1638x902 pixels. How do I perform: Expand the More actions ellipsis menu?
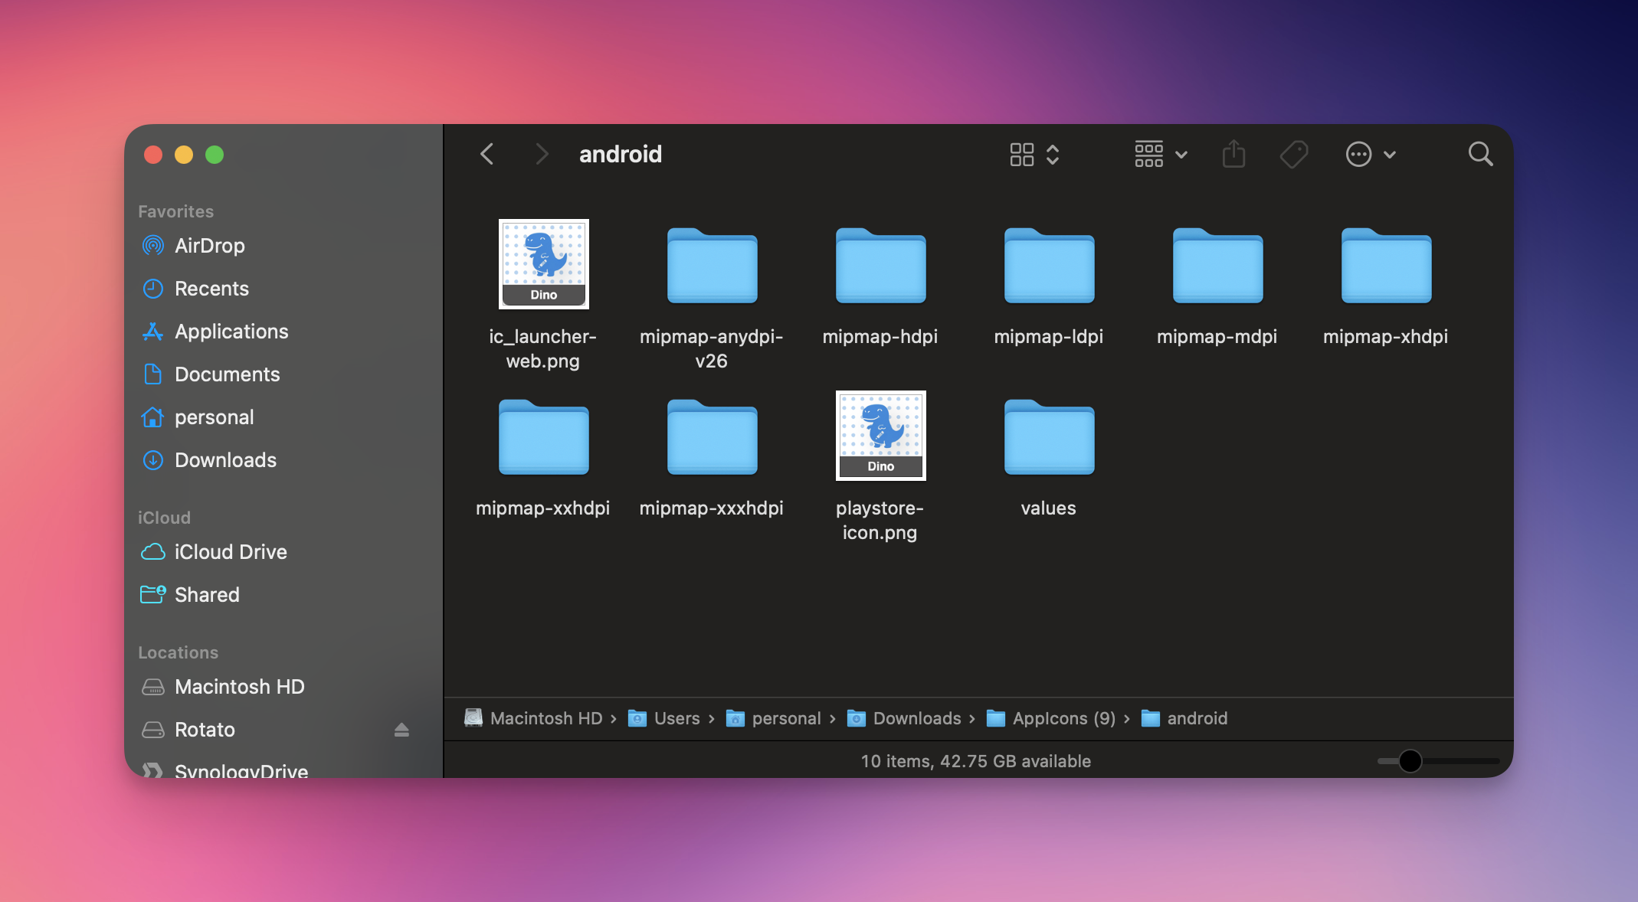[x=1358, y=154]
